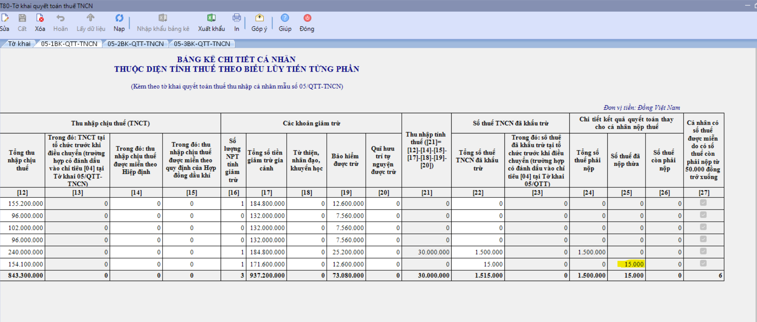The image size is (757, 322).
Task: Toggle column [27] checkbox in 154.100.000 row
Action: click(x=703, y=263)
